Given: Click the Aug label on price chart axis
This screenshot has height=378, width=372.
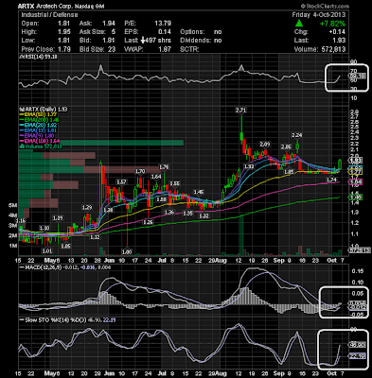Looking at the screenshot, I should pos(221,261).
